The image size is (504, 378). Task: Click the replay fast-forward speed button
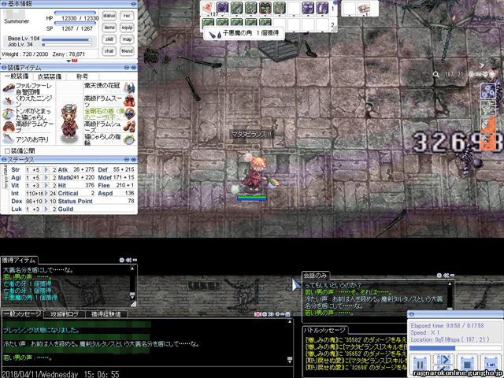[443, 361]
